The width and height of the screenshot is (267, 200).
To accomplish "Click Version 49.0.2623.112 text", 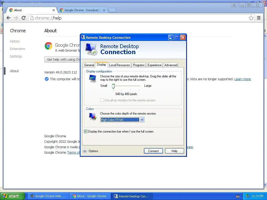I will pyautogui.click(x=60, y=72).
